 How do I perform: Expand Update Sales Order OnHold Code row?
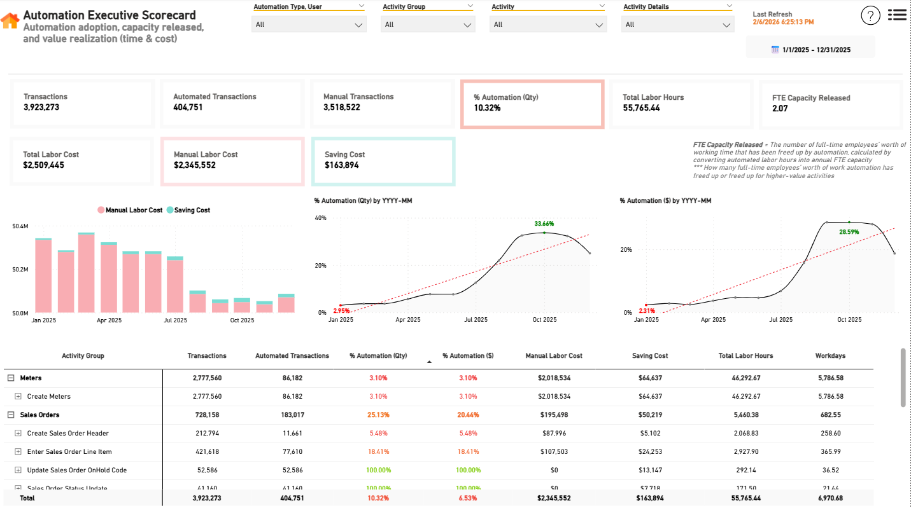[18, 470]
